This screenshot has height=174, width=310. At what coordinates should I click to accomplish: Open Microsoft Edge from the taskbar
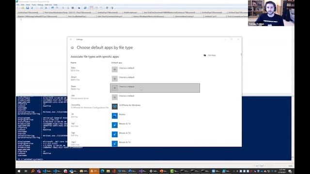pyautogui.click(x=102, y=171)
